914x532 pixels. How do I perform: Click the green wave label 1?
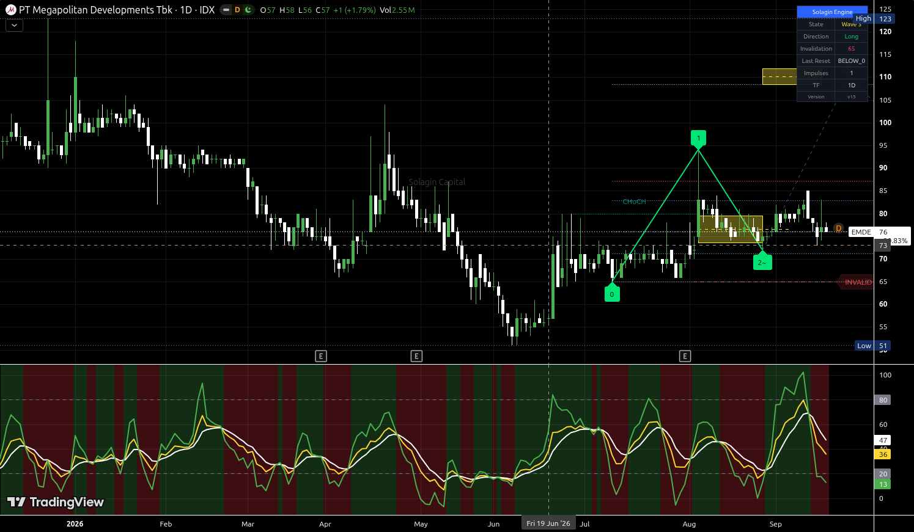698,139
